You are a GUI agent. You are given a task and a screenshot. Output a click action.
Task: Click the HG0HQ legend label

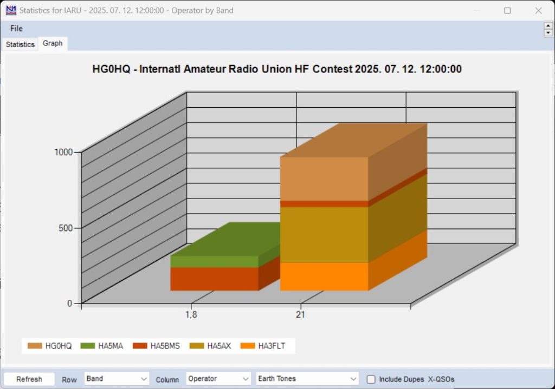(59, 346)
